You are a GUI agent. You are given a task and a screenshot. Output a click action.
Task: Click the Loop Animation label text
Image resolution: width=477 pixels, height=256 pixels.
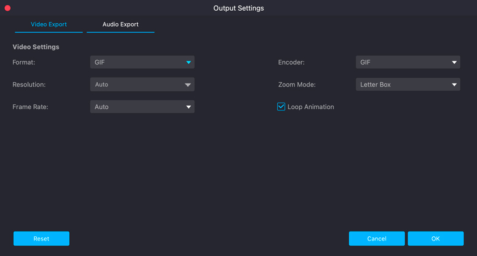tap(311, 107)
